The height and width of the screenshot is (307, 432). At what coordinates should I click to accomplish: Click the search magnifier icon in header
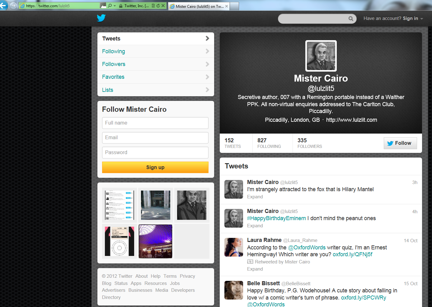[351, 19]
